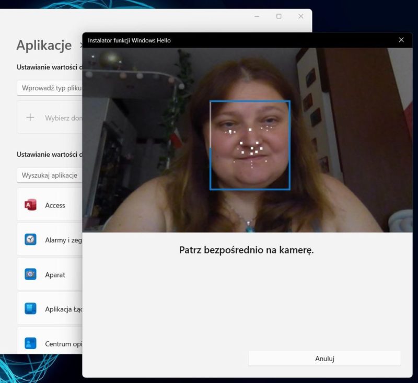Select the Aparat camera icon
Viewport: 418px width, 383px height.
tap(30, 274)
